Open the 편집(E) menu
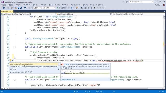Image resolution: width=166 pixels, height=93 pixels. pyautogui.click(x=10, y=5)
